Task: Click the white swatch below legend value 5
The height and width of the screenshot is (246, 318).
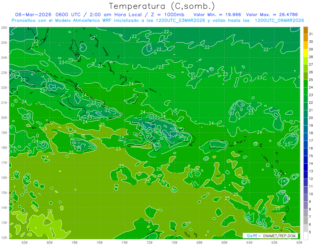Action: coord(306,236)
